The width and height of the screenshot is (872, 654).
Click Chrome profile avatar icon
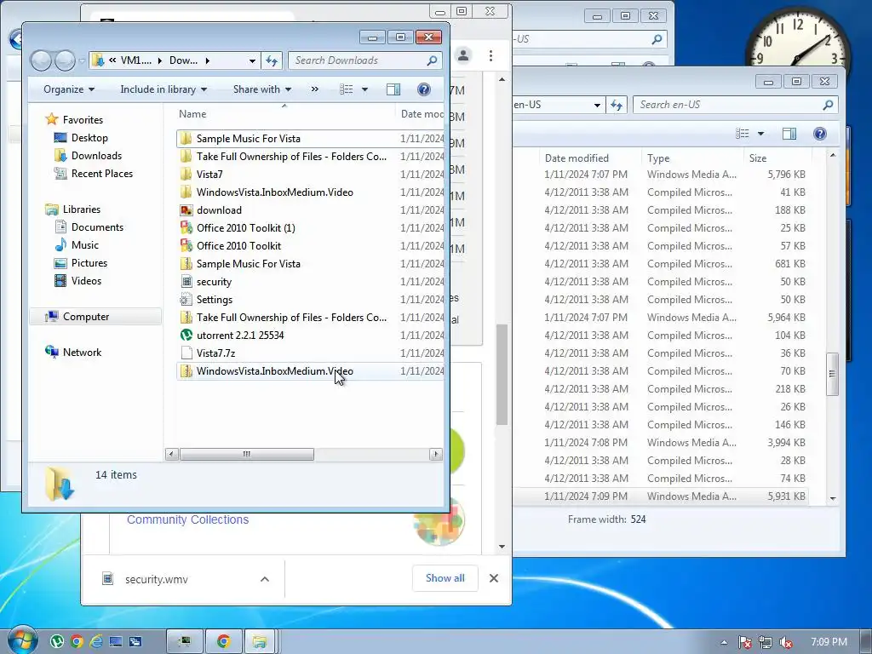pyautogui.click(x=463, y=55)
